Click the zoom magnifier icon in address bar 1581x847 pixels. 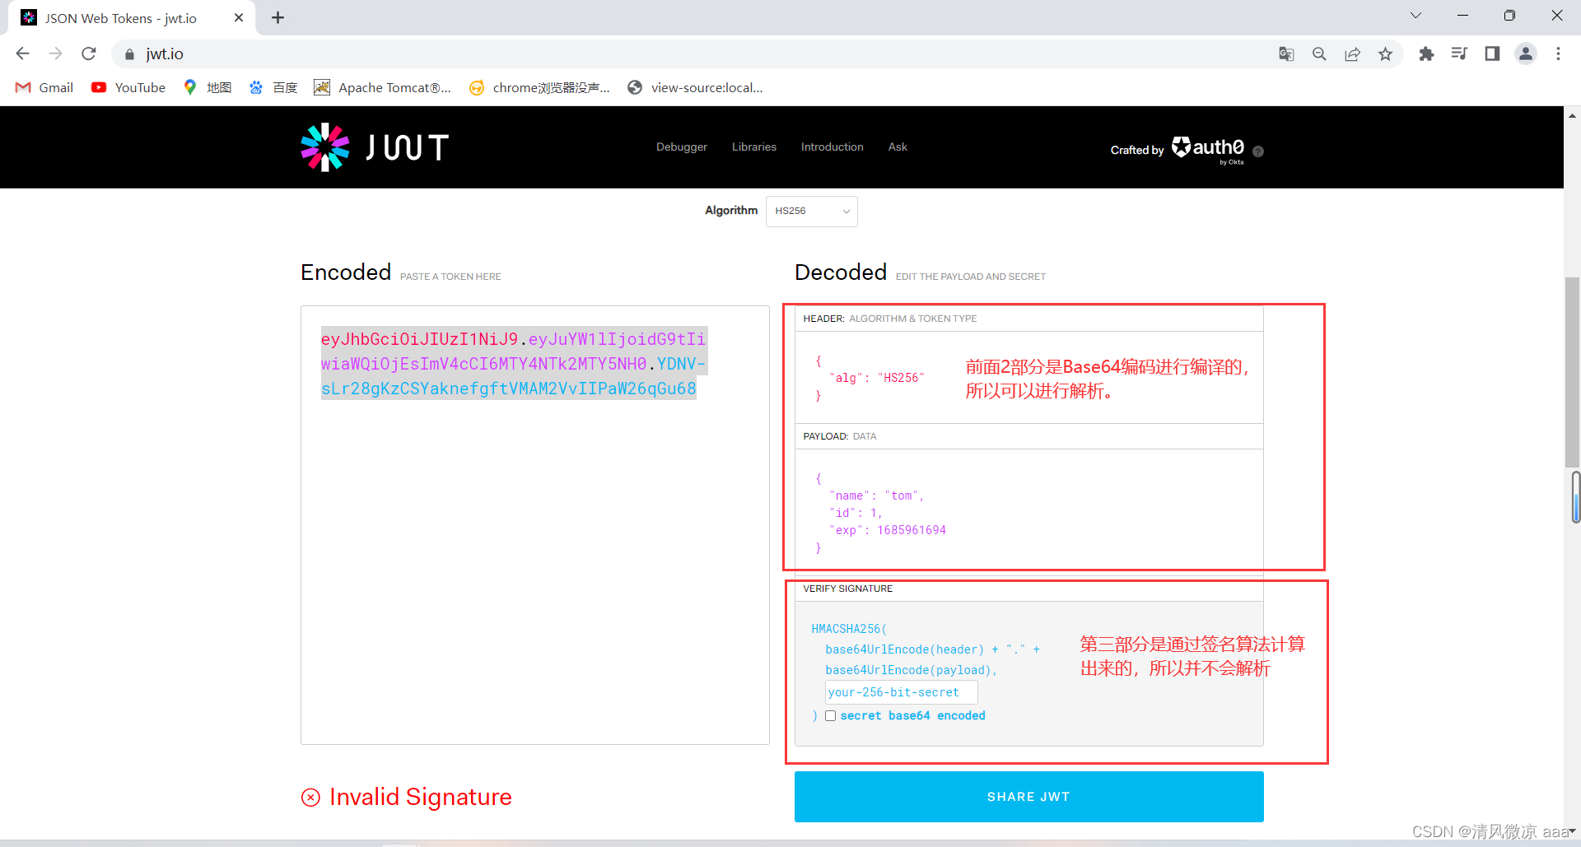pos(1319,54)
